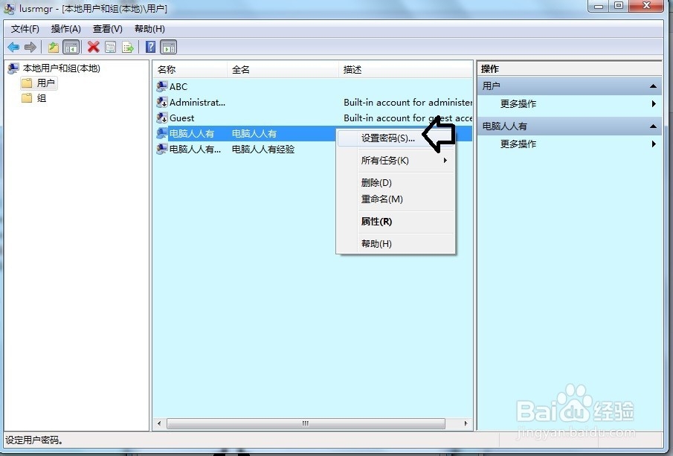Click the ABC user account icon
Viewport: 673px width, 456px height.
(162, 87)
